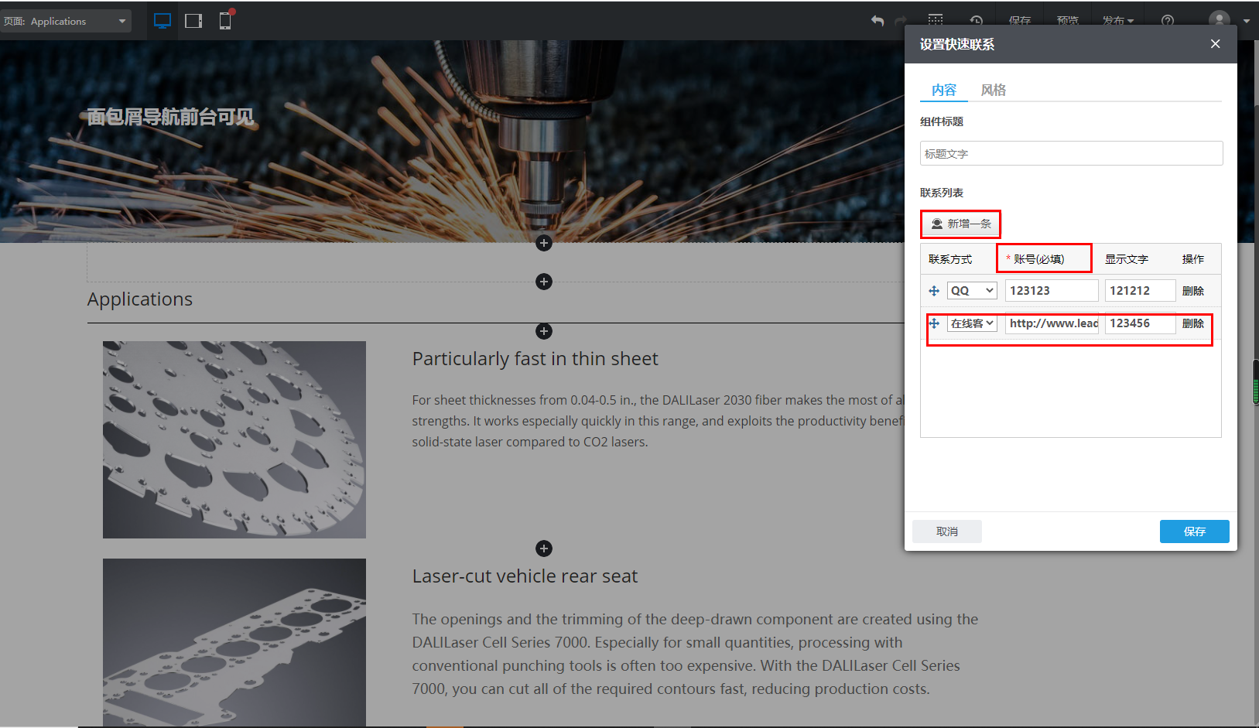Switch to desktop preview mode icon
This screenshot has width=1259, height=728.
[x=163, y=21]
